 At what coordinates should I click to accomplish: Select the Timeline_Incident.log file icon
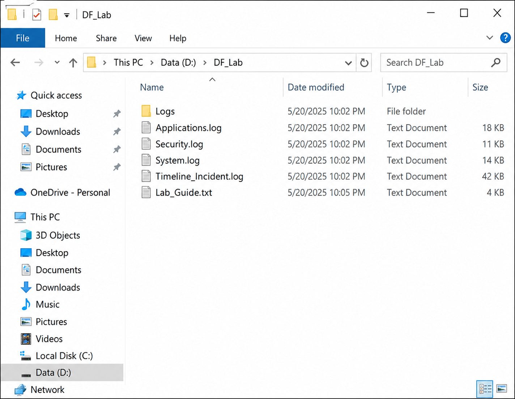[146, 176]
